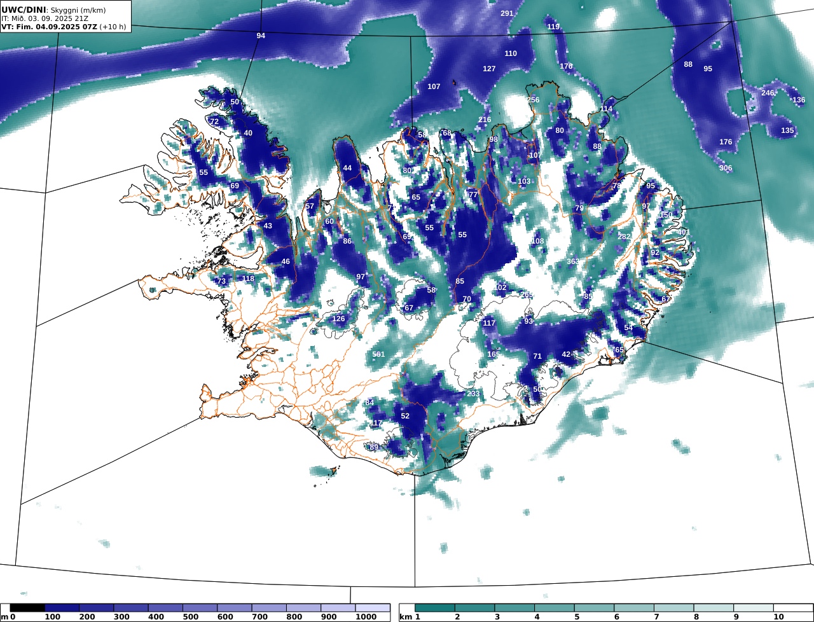Click the 306 value northeast of Iceland

[x=726, y=168]
